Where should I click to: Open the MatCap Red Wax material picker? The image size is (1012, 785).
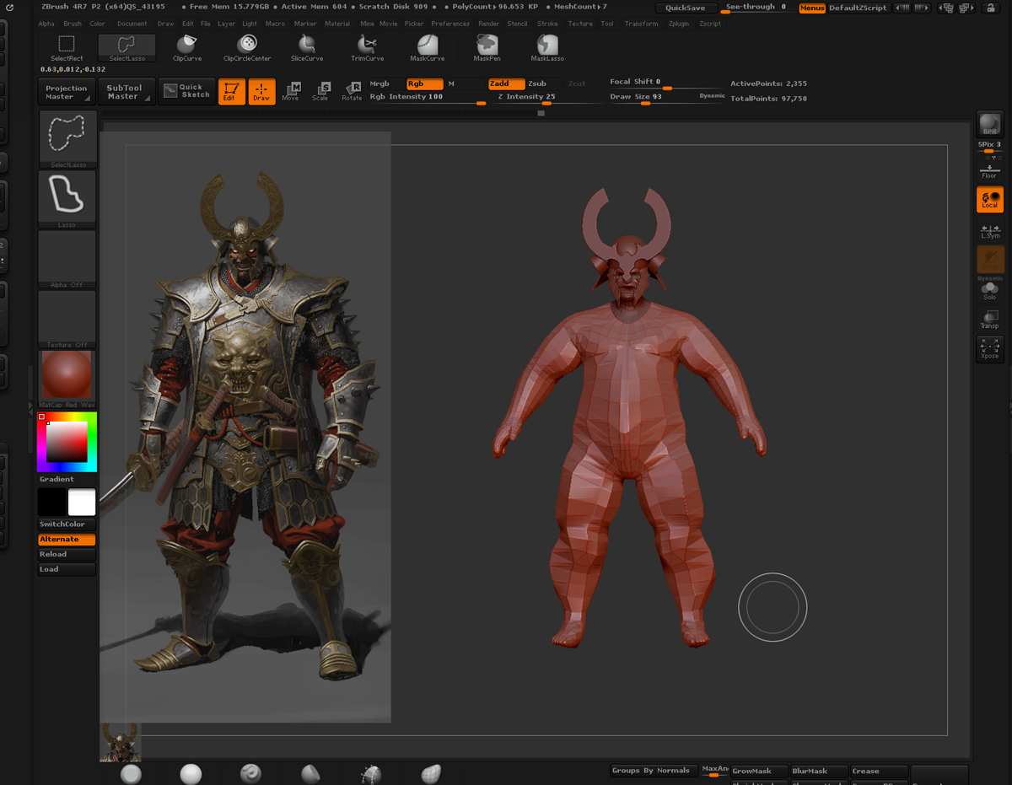tap(67, 380)
